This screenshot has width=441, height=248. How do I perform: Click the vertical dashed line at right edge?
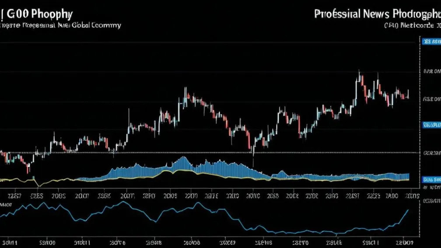pos(419,109)
